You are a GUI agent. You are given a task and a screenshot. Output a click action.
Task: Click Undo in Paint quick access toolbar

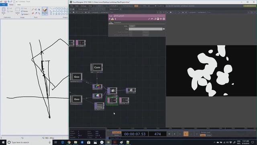tap(8, 2)
